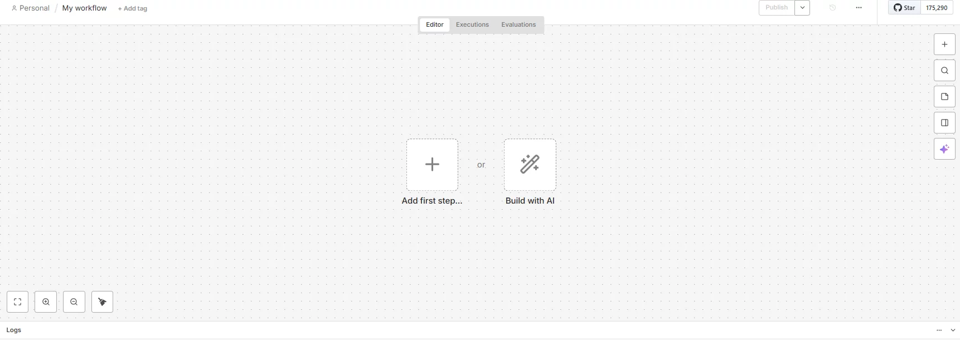Zoom in on the canvas
The height and width of the screenshot is (341, 960).
[46, 302]
